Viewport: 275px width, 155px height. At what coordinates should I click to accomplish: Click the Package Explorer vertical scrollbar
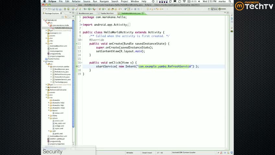[x=73, y=73]
